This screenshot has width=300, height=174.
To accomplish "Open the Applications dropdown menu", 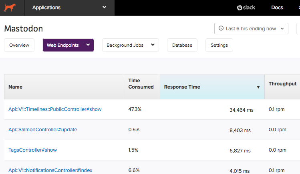I will pos(69,8).
